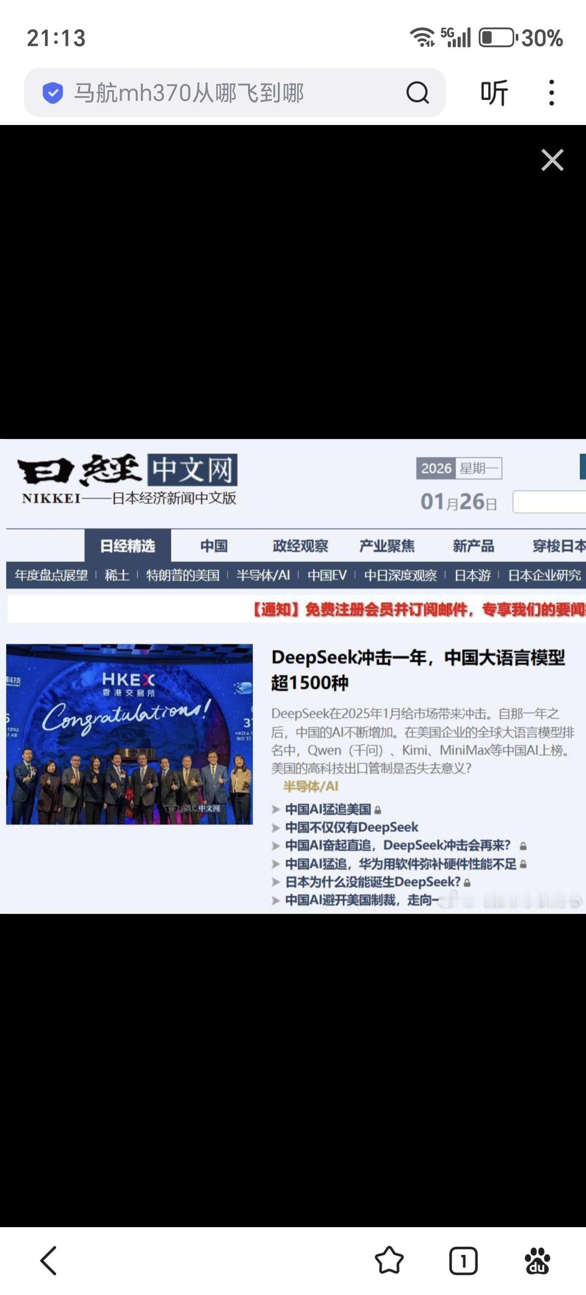The height and width of the screenshot is (1295, 586).
Task: Open the three-dot overflow menu
Action: coord(551,92)
